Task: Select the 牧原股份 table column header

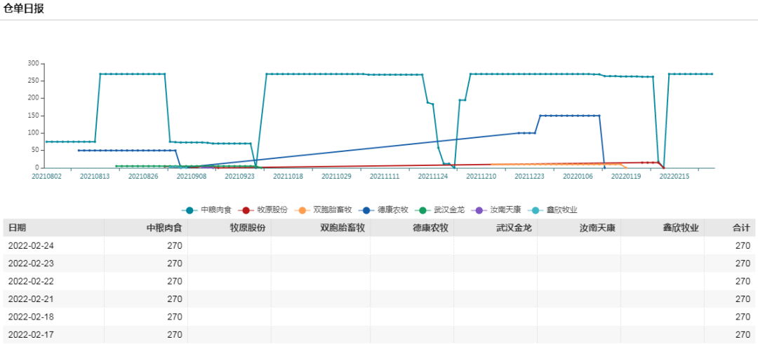Action: point(248,228)
